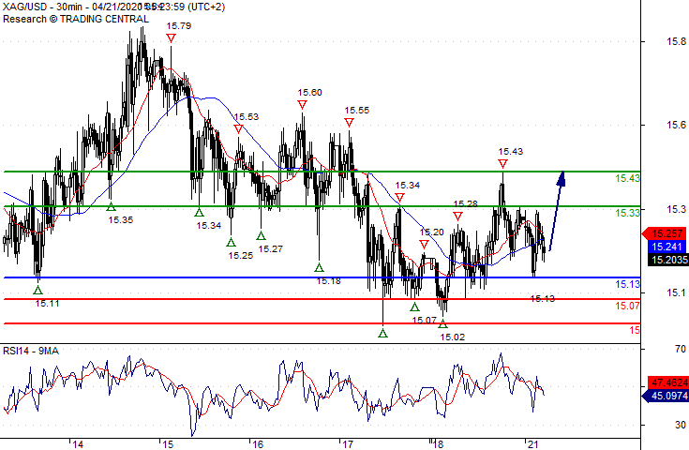This screenshot has height=450, width=689.
Task: Click the green up-triangle above the 15.35 low
Action: tap(112, 206)
